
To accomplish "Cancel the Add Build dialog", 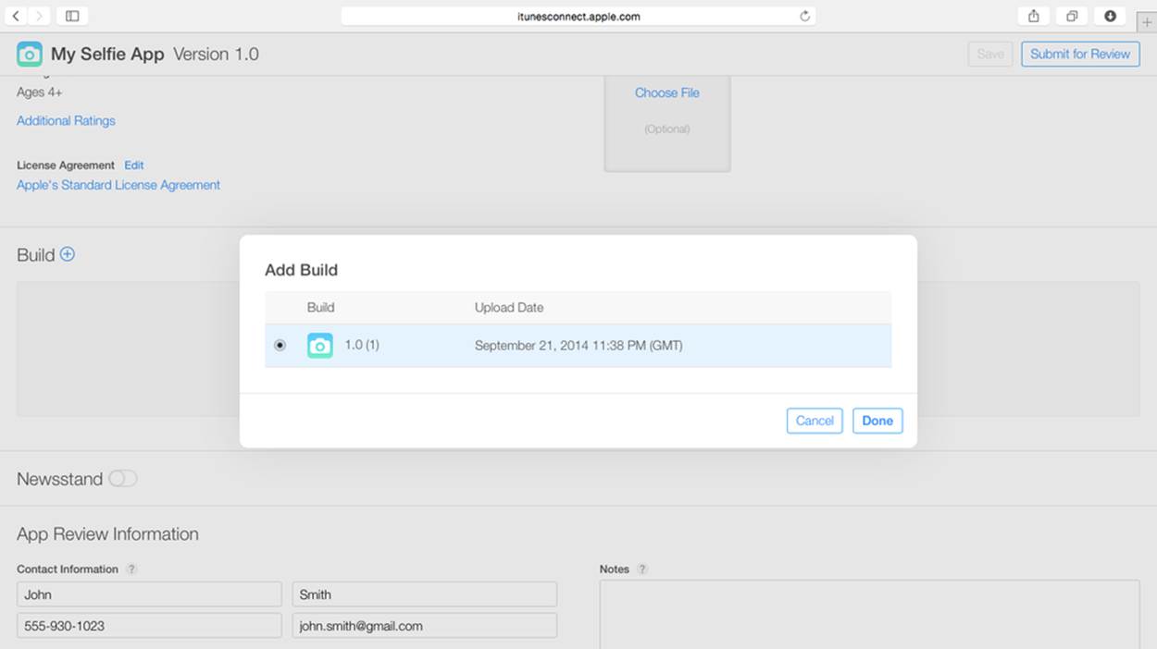I will [815, 421].
